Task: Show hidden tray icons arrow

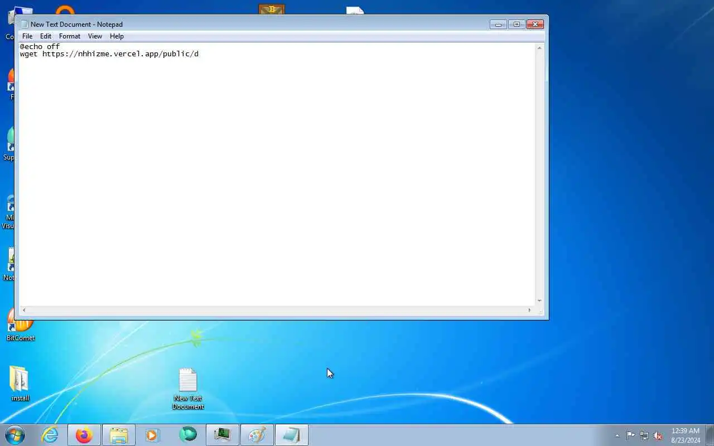Action: coord(617,435)
